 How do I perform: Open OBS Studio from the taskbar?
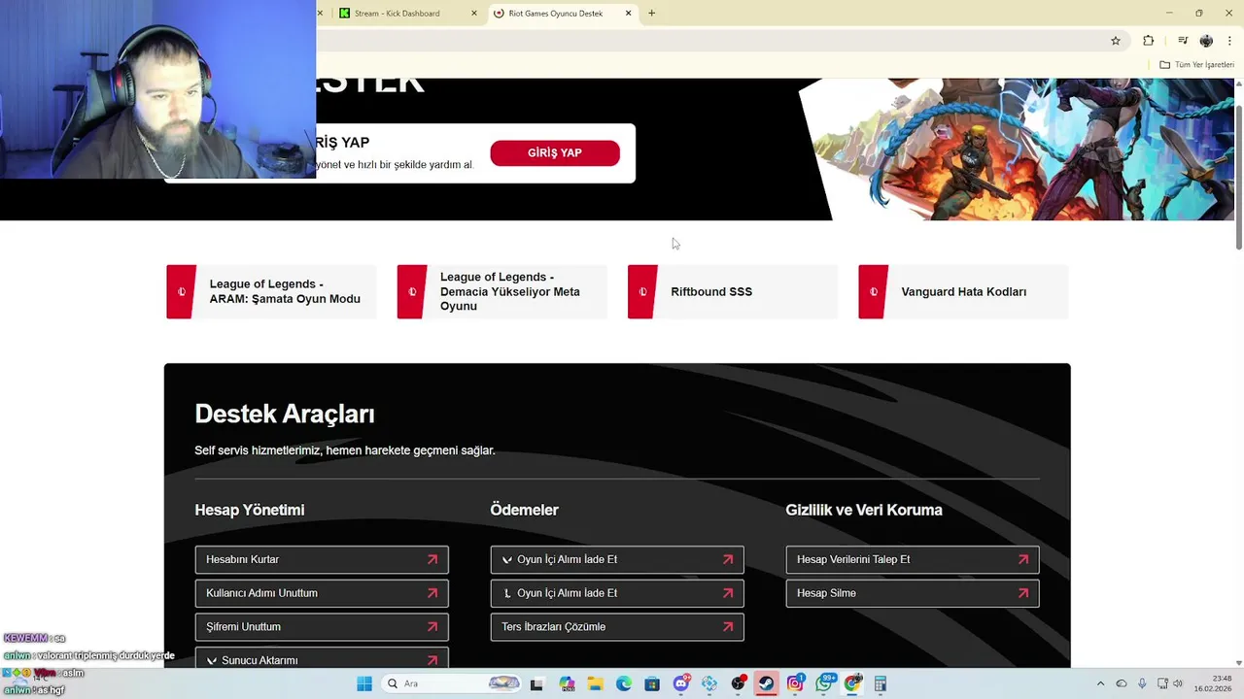[738, 683]
